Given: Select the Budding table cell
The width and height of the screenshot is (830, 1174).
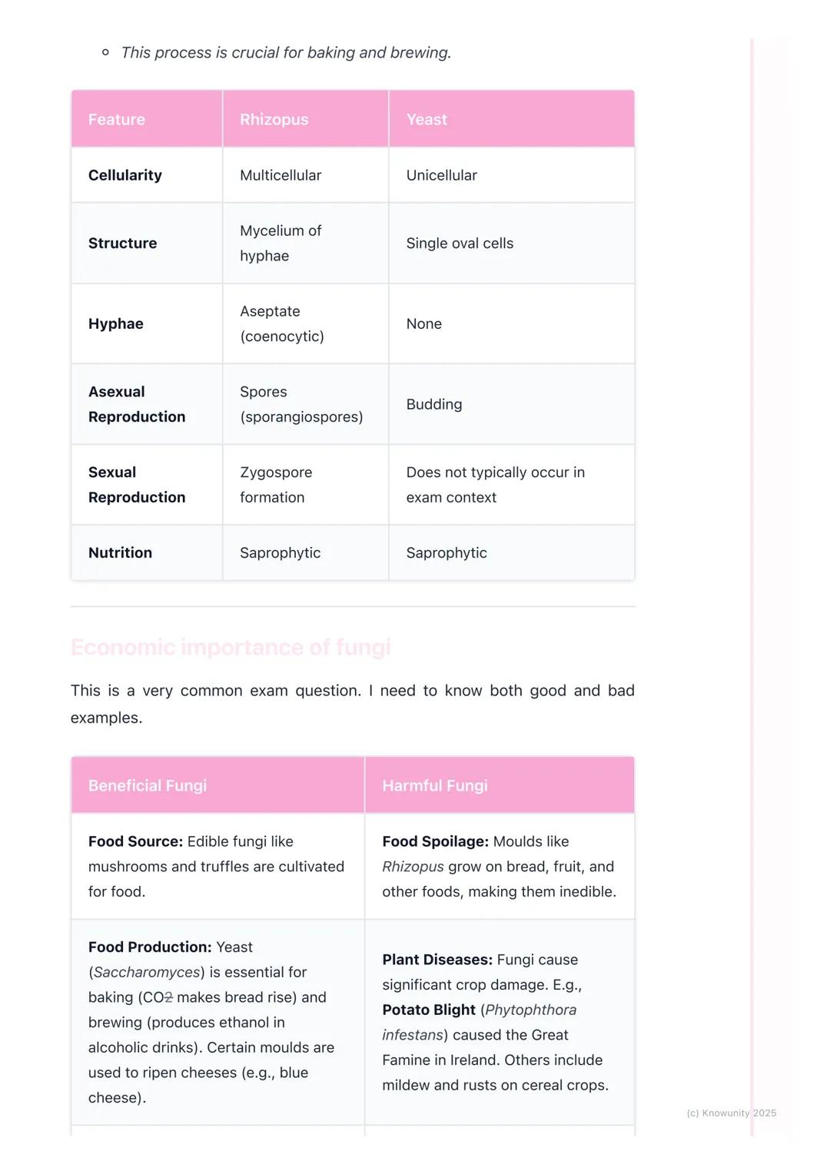Looking at the screenshot, I should pyautogui.click(x=434, y=404).
